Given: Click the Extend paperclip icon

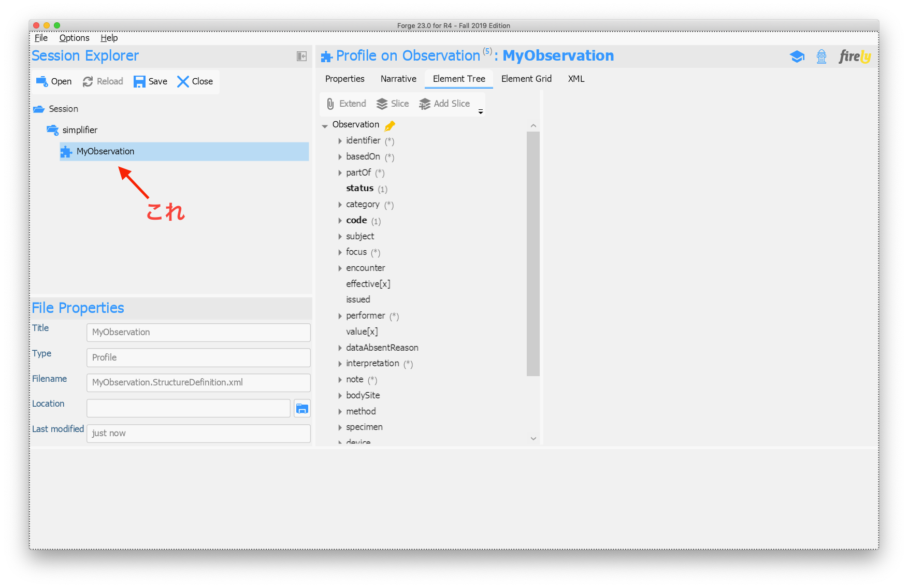Looking at the screenshot, I should pyautogui.click(x=330, y=104).
